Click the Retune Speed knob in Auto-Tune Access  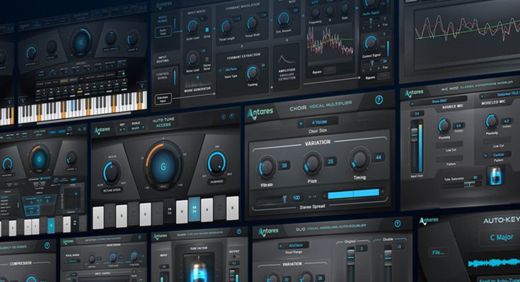(x=112, y=170)
